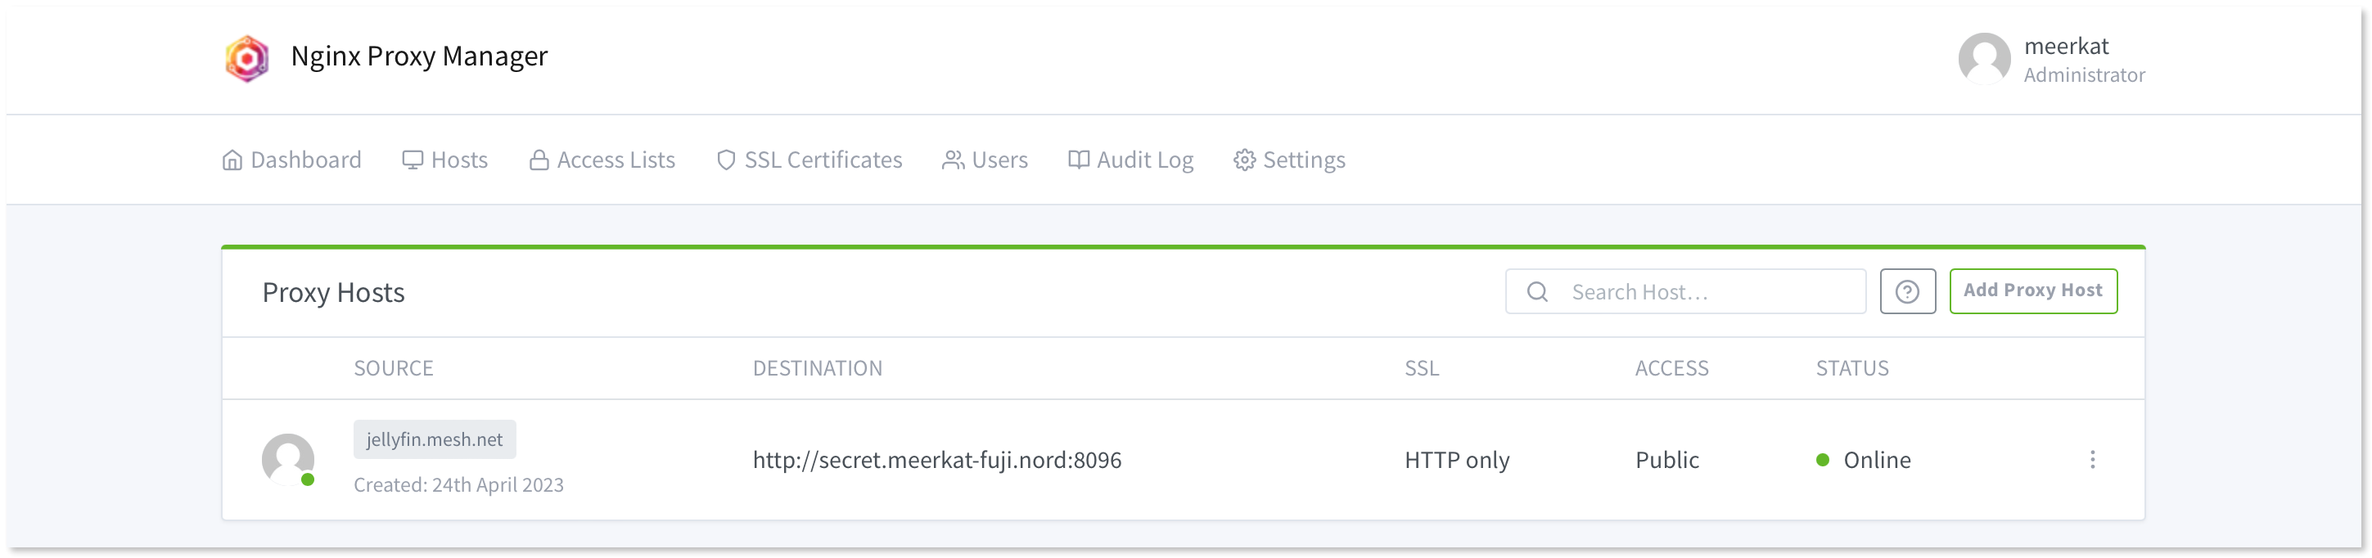Click the green Online status dot
Screen dimensions: 2372x558
tap(1825, 460)
